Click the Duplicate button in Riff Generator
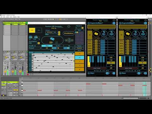The width and height of the screenshot is (152, 114). click(x=79, y=48)
